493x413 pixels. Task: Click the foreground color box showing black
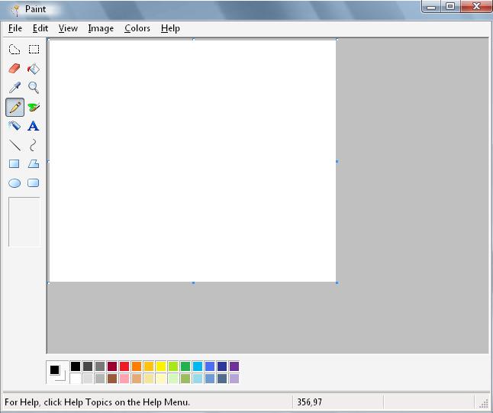coord(54,370)
